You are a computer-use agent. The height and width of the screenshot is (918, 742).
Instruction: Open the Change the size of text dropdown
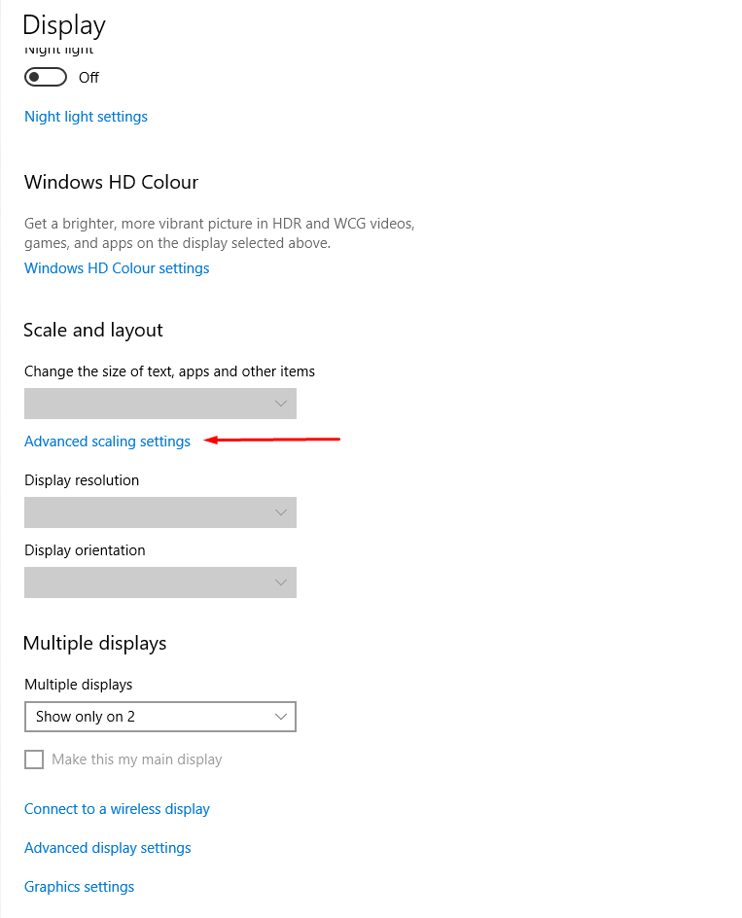160,404
